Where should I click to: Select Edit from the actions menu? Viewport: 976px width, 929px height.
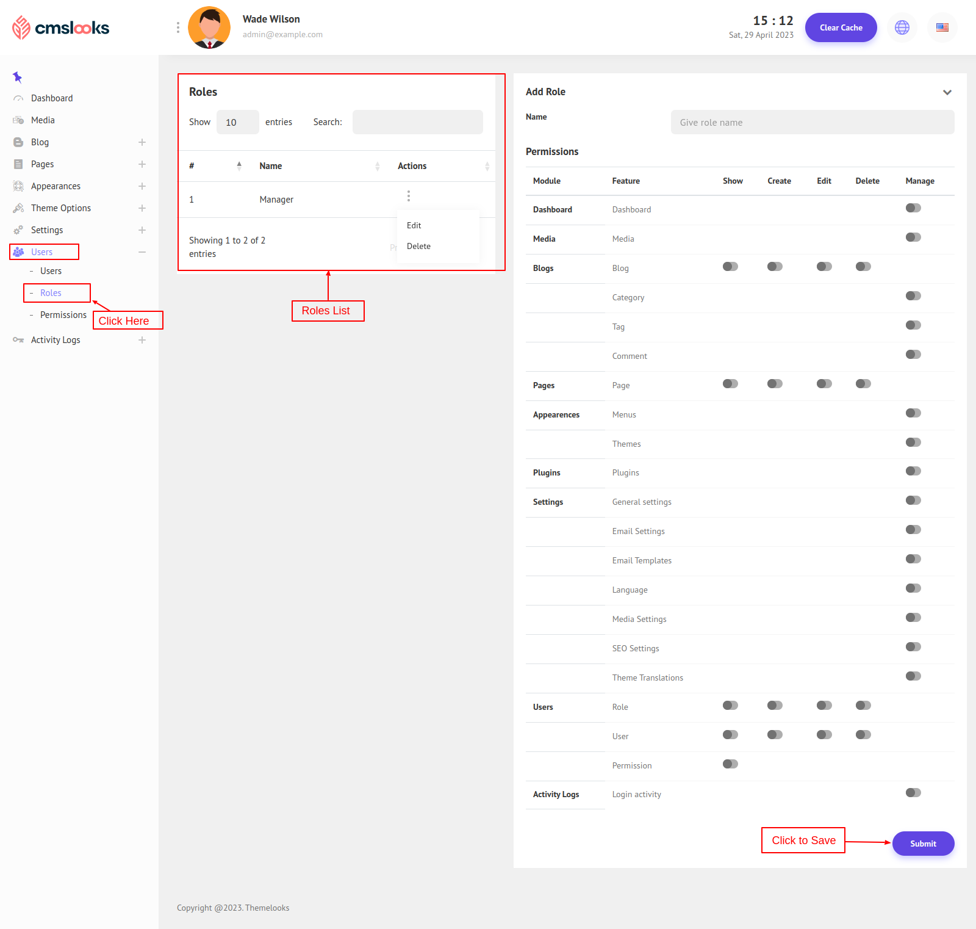coord(414,225)
